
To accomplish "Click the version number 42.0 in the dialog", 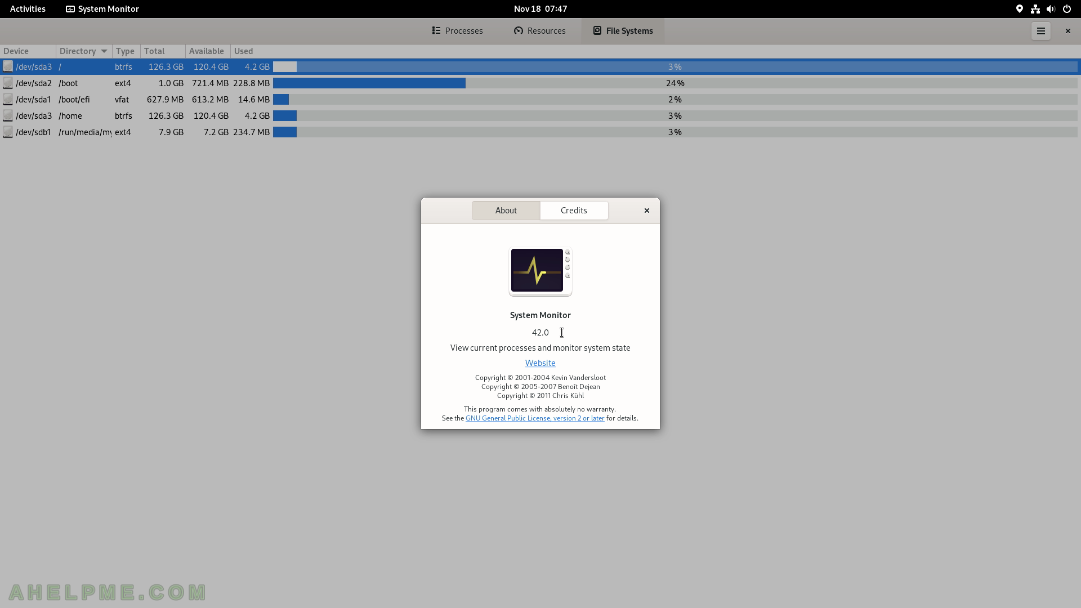I will [x=540, y=333].
